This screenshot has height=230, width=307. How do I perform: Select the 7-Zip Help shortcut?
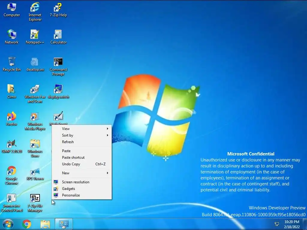pyautogui.click(x=58, y=10)
